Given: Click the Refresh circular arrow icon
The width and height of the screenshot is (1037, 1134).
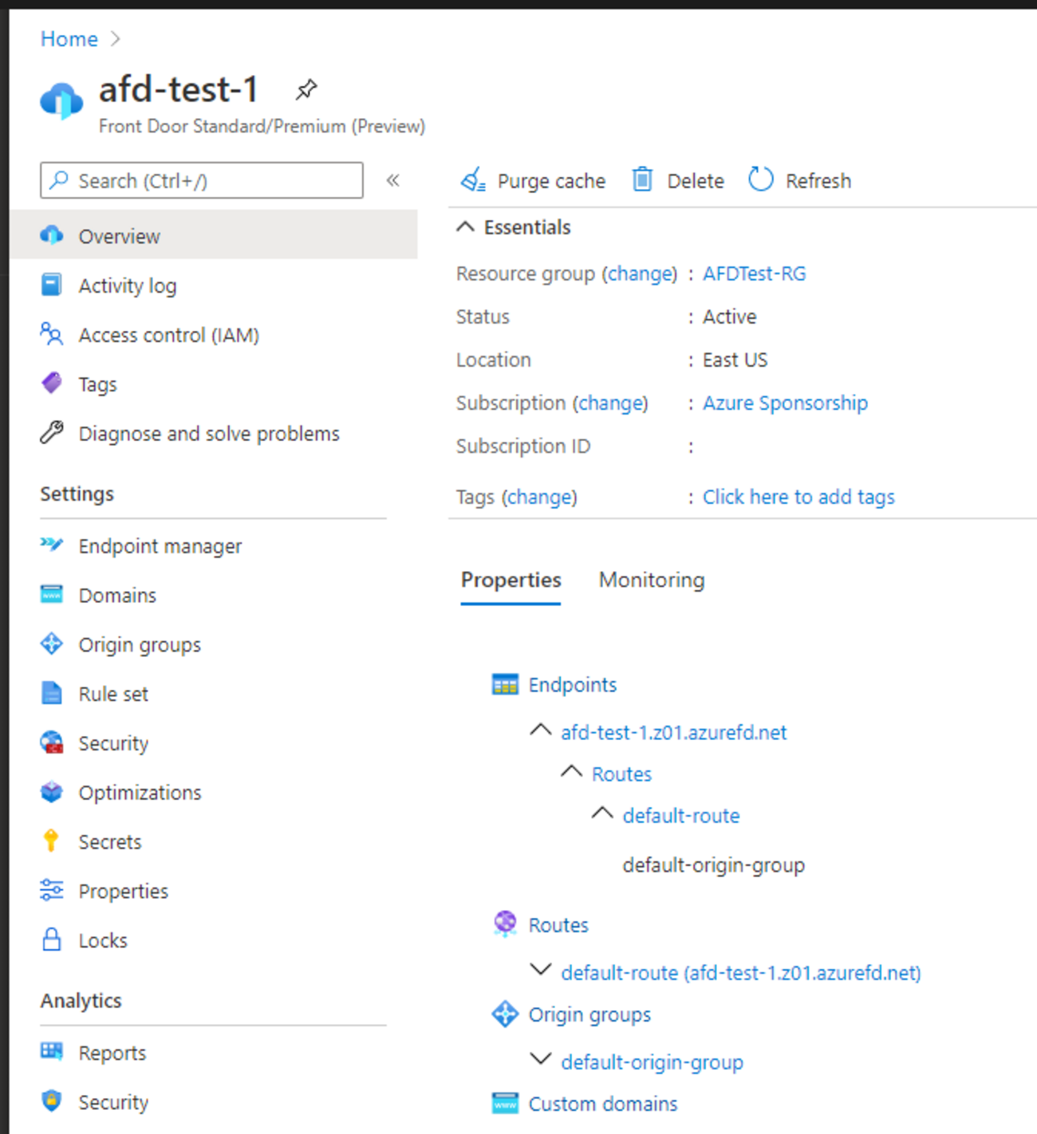Looking at the screenshot, I should [x=760, y=179].
